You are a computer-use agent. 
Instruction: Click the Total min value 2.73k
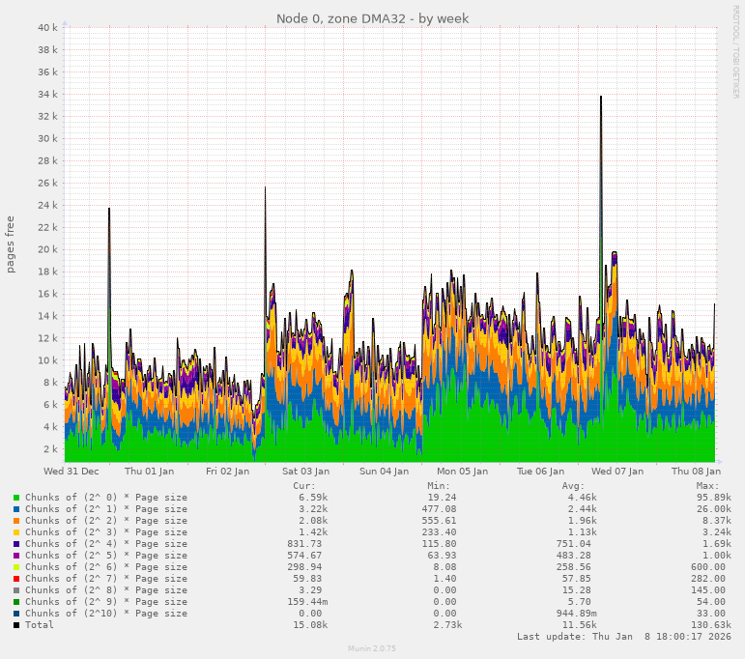(447, 625)
